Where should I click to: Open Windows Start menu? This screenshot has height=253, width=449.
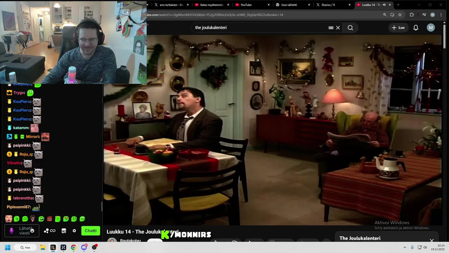point(7,247)
